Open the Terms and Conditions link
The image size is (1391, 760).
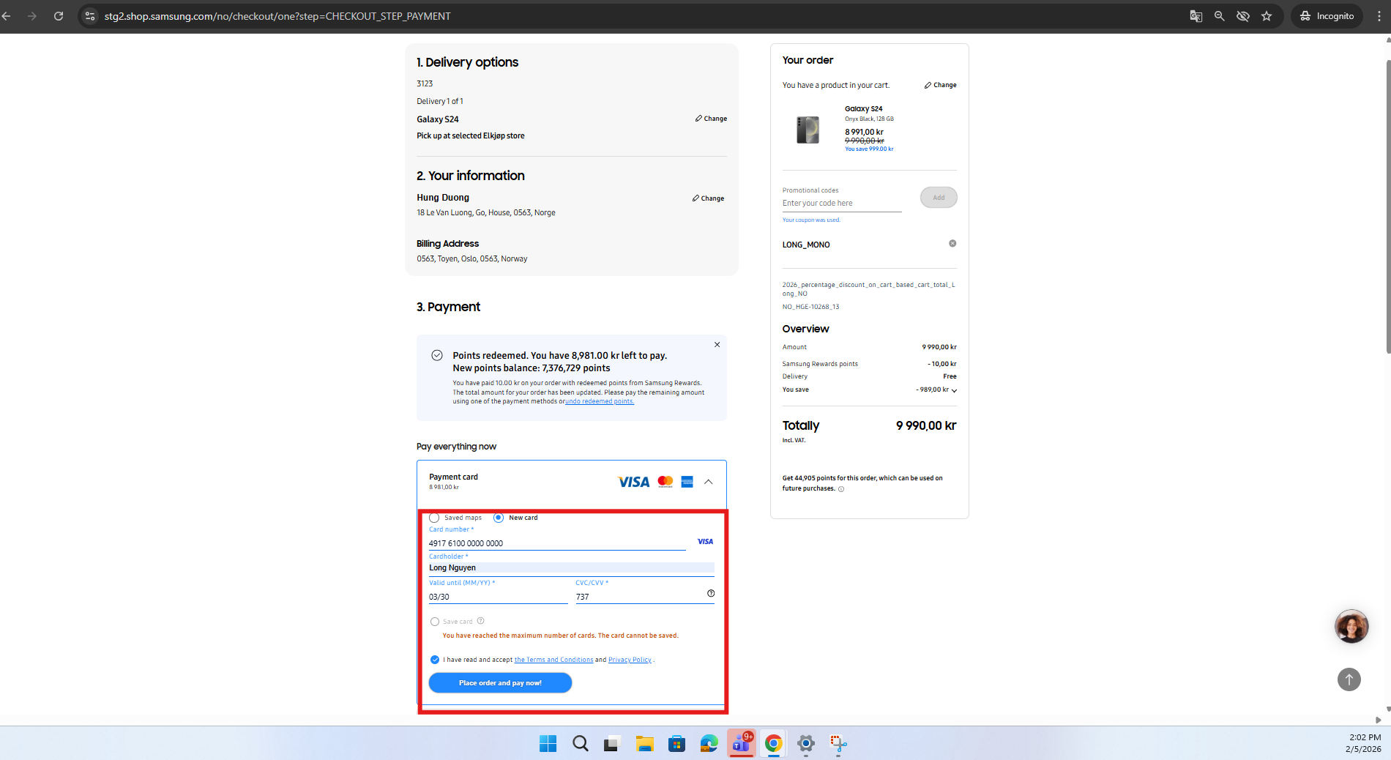tap(553, 660)
